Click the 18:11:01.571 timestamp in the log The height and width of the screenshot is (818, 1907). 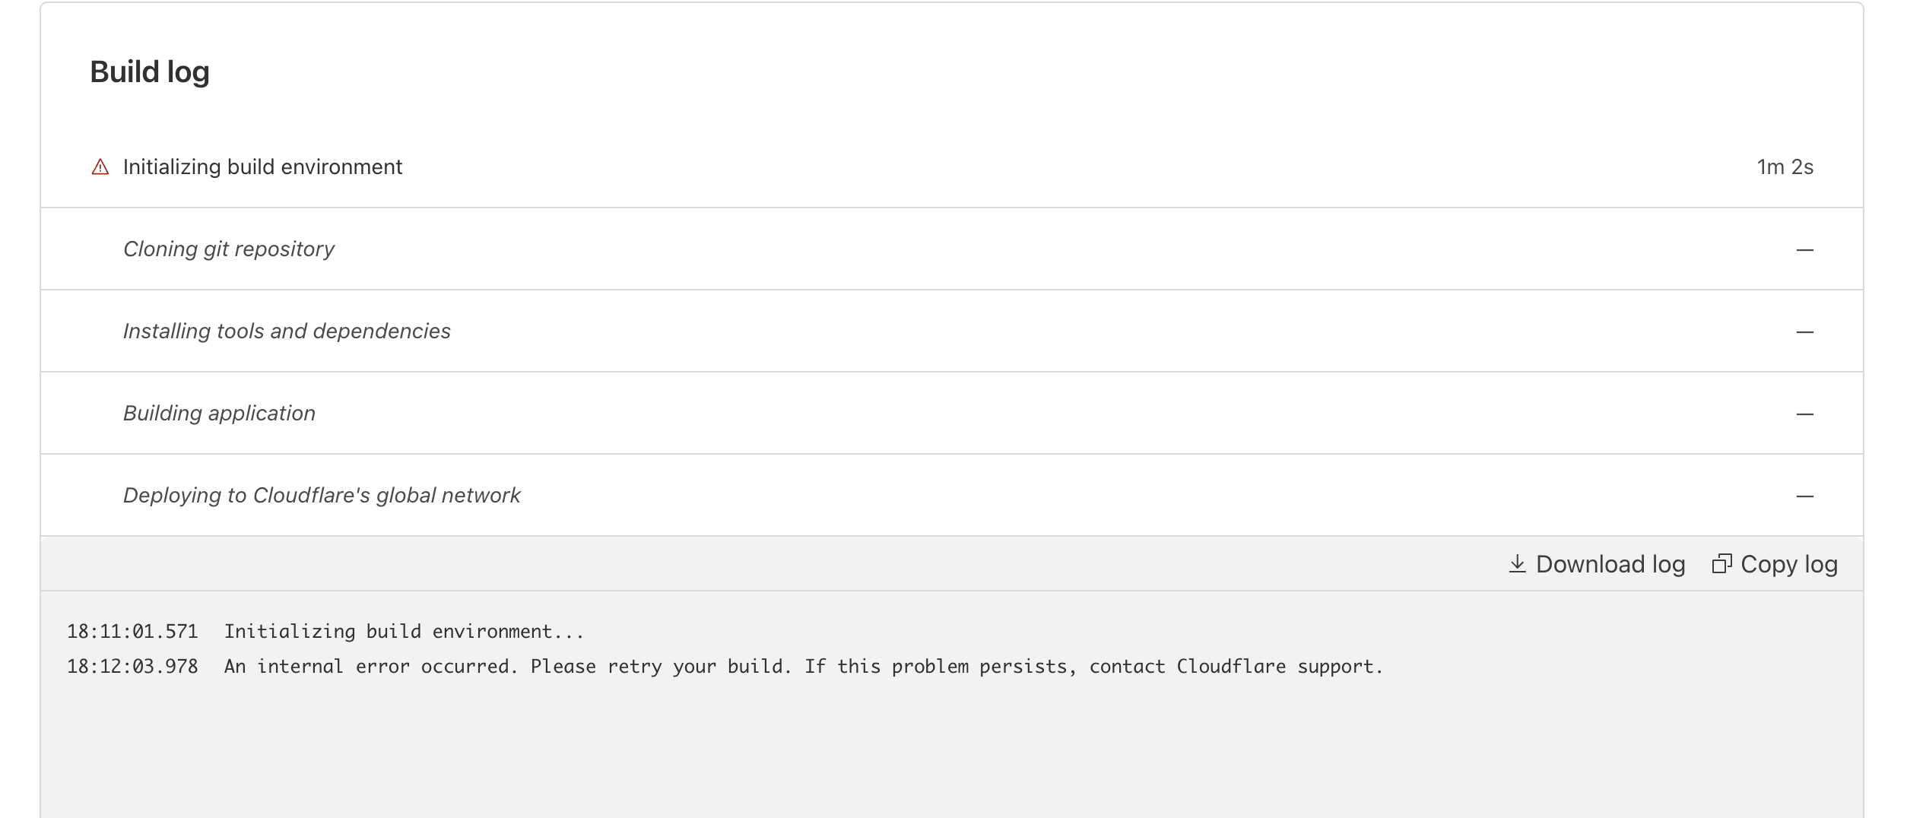point(132,631)
